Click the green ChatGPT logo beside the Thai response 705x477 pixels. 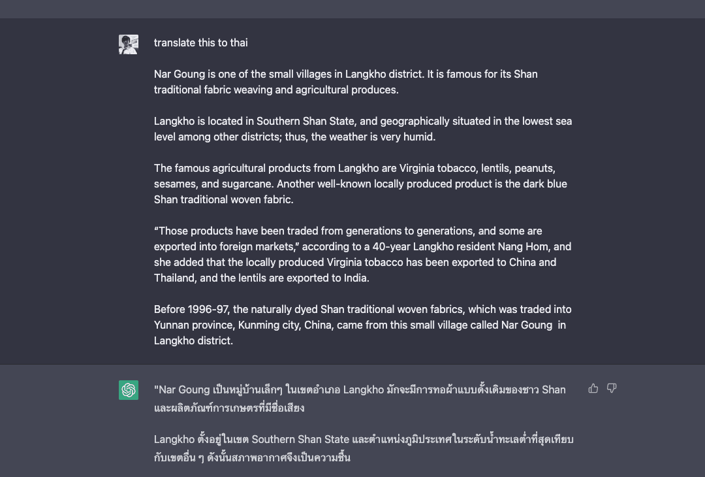click(129, 389)
